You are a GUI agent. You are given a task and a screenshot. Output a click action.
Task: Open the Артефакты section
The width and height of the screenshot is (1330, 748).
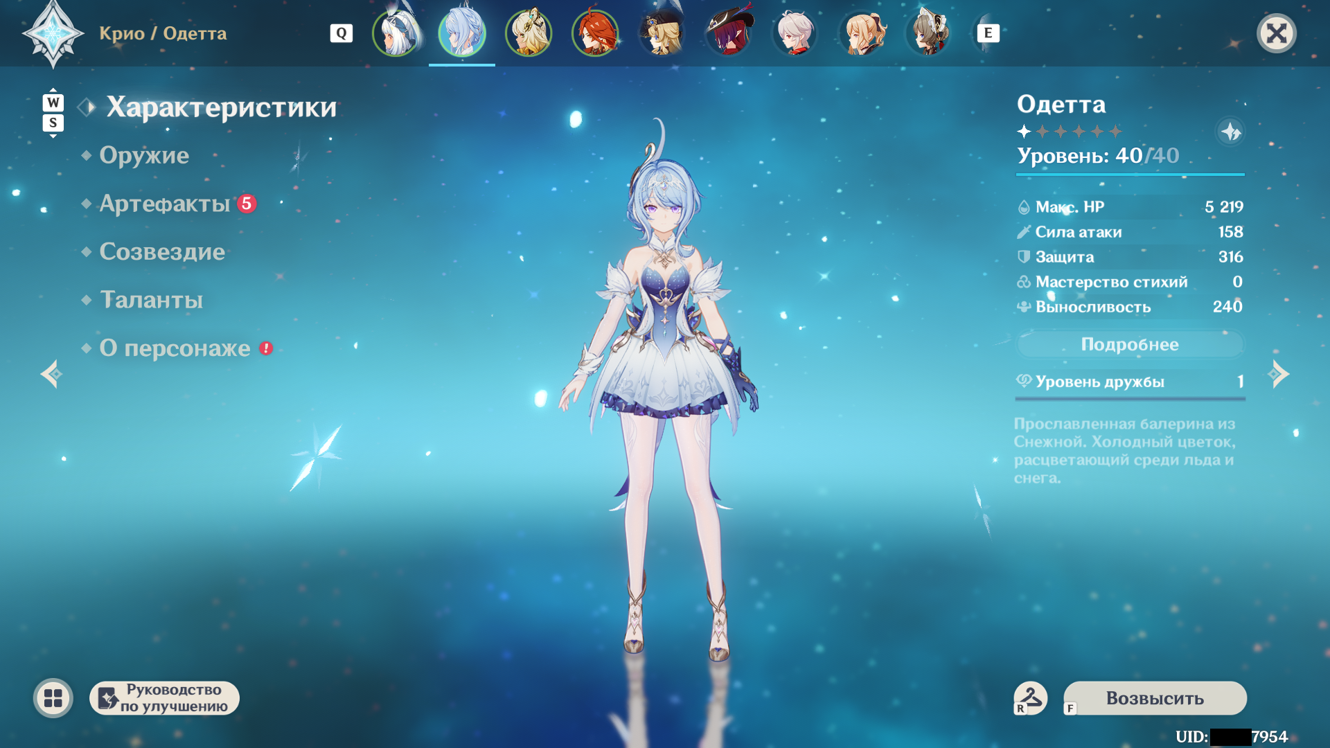165,204
